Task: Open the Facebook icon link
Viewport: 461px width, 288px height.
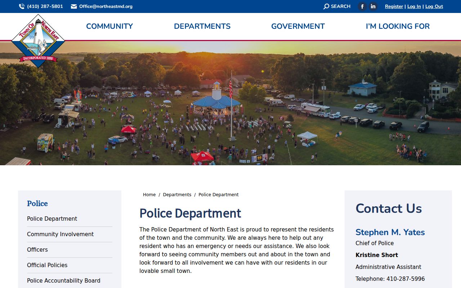Action: tap(362, 6)
